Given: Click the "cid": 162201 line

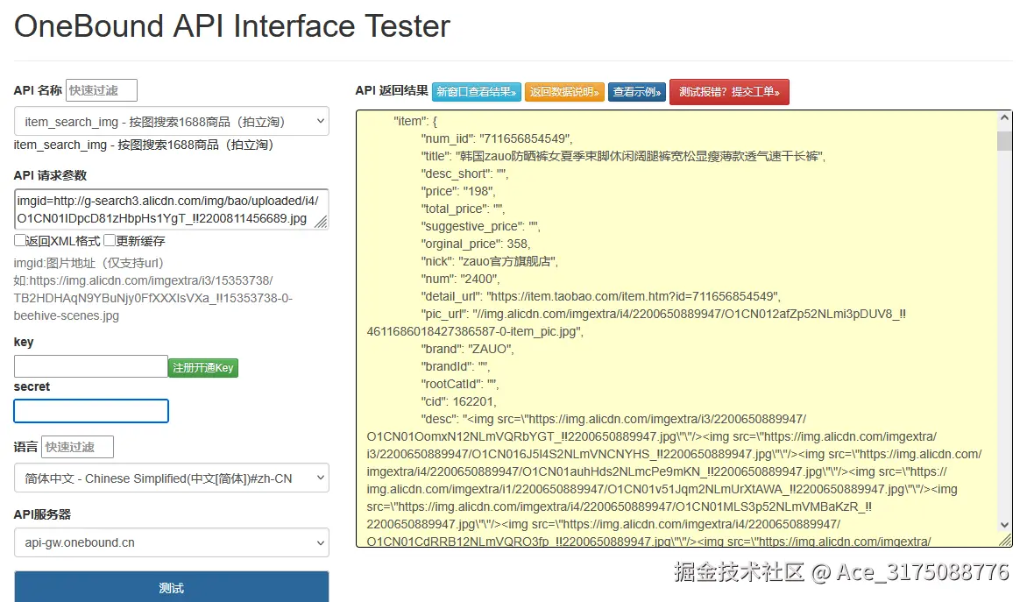Looking at the screenshot, I should pos(458,401).
